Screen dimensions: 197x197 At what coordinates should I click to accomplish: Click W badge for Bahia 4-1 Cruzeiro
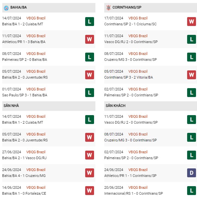coord(89,173)
